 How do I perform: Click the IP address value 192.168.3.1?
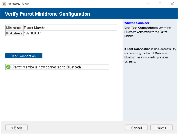tap(70, 33)
